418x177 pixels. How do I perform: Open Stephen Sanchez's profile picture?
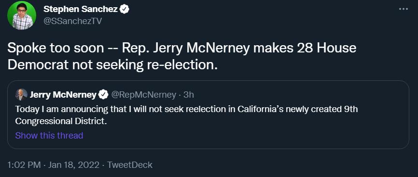point(22,15)
